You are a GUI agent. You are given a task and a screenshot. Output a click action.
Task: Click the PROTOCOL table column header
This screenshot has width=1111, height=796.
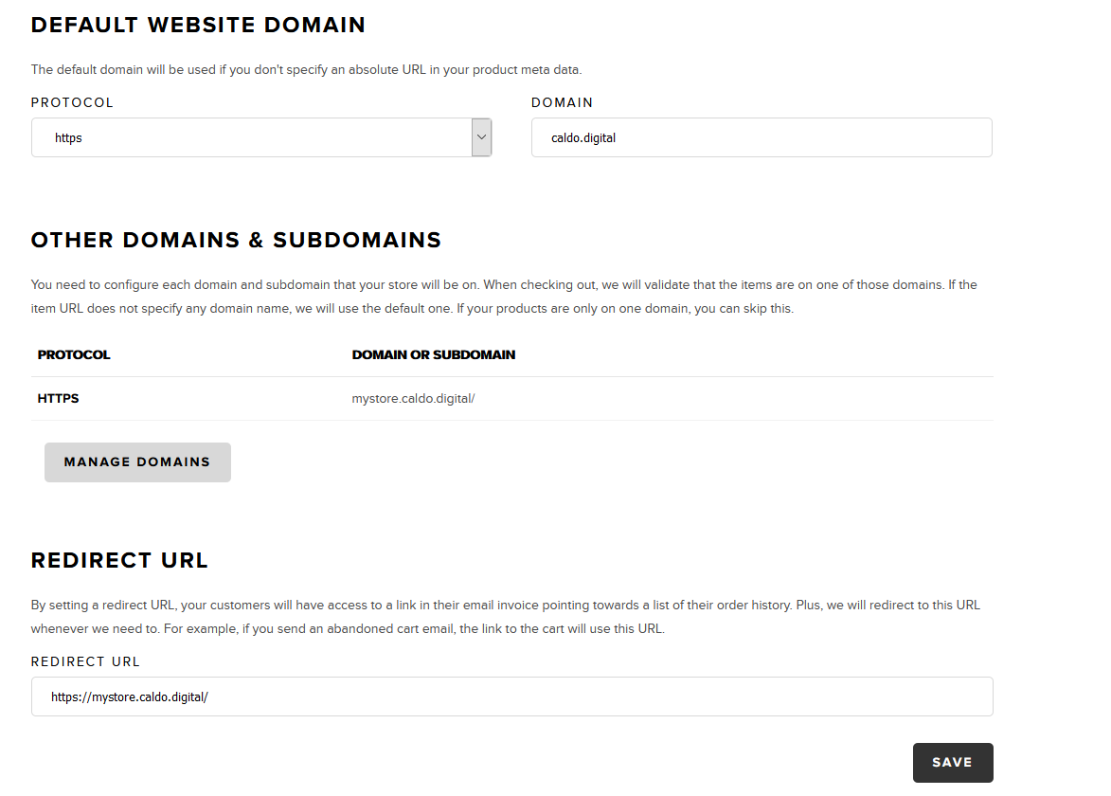click(74, 354)
